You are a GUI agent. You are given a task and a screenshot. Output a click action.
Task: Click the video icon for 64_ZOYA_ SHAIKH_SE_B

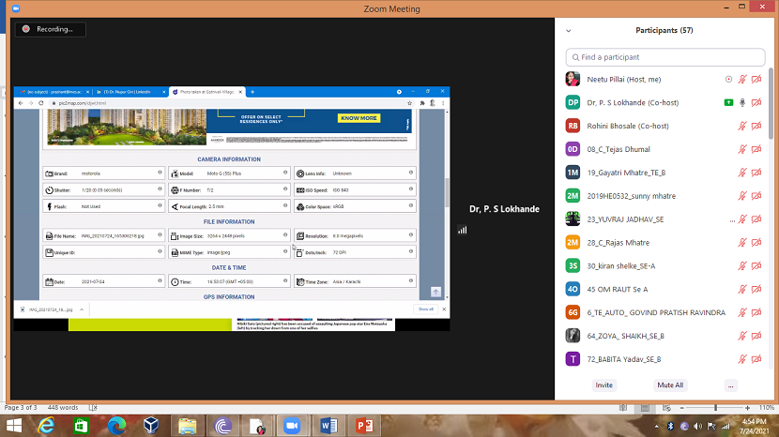[756, 337]
